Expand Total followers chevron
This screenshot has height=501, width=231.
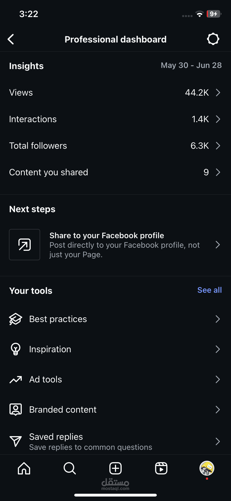[218, 146]
